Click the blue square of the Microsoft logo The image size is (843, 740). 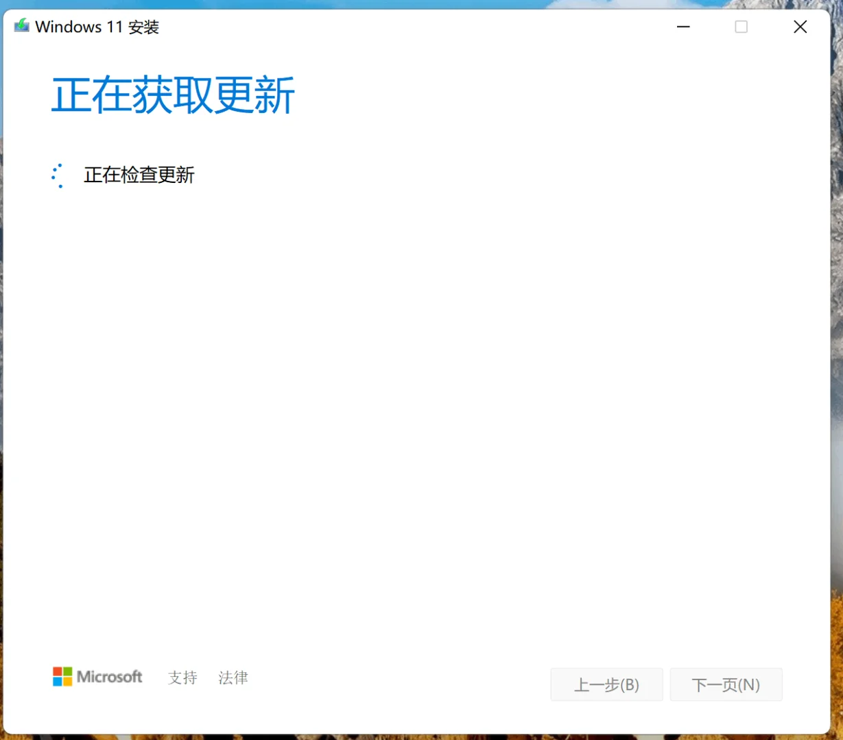pos(58,680)
